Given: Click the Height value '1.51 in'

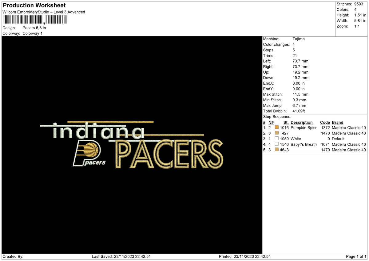Looking at the screenshot, I should (x=360, y=15).
